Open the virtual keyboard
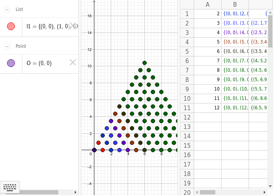Viewport: 274px width, 196px height. click(x=10, y=187)
